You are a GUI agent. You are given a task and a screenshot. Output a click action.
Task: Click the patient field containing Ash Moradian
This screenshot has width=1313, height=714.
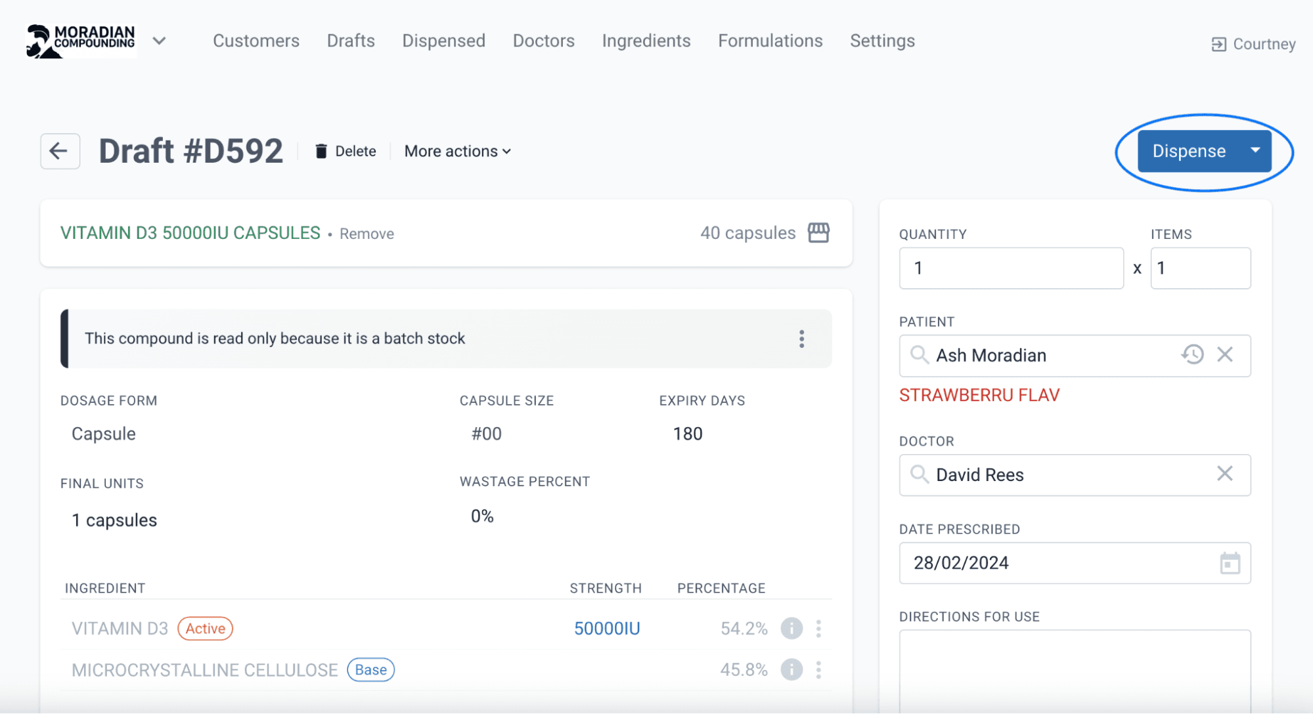[1075, 356]
